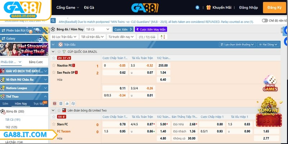Open the circular dollar cash-out icon

[73, 103]
